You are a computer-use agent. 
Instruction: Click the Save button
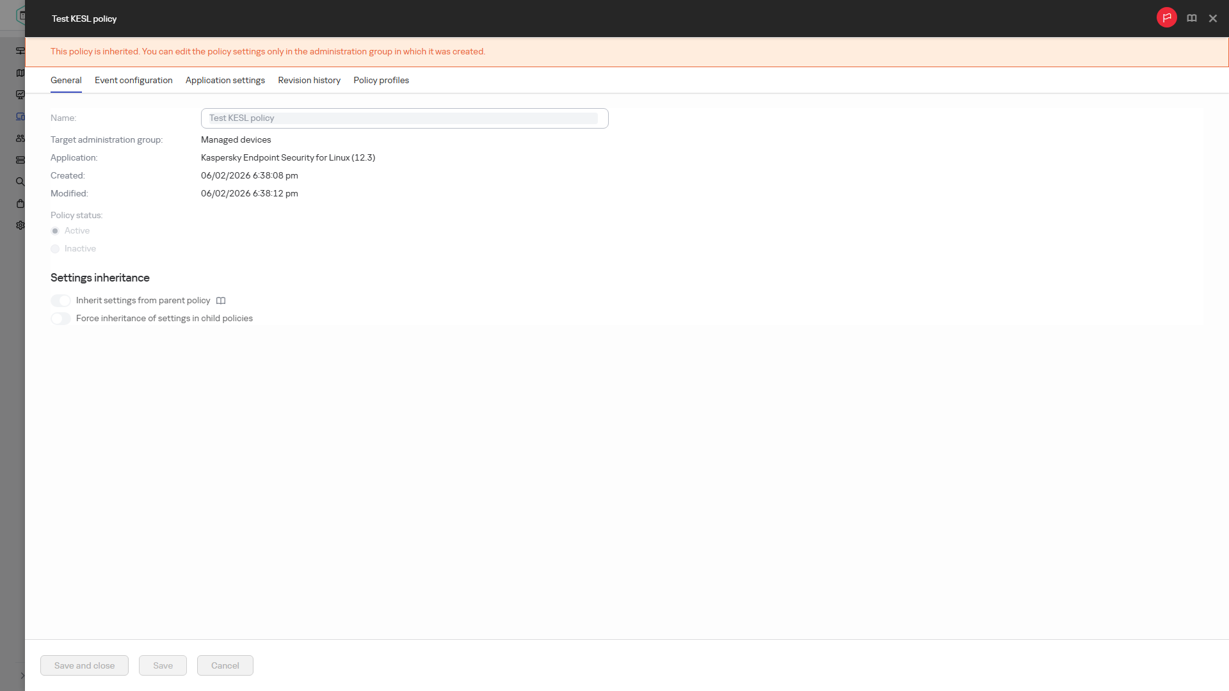(163, 665)
